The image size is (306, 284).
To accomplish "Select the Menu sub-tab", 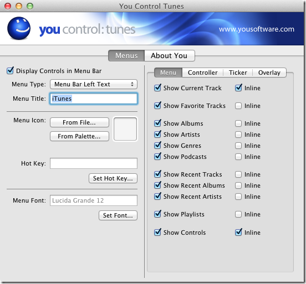I will [x=168, y=73].
